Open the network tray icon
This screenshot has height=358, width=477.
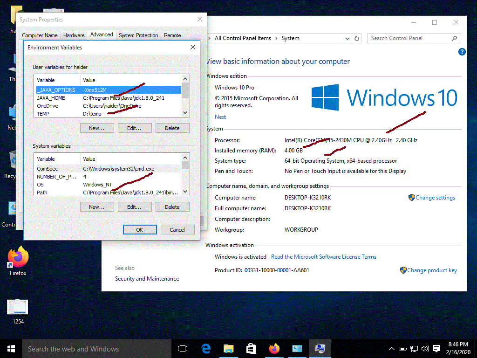tap(414, 349)
